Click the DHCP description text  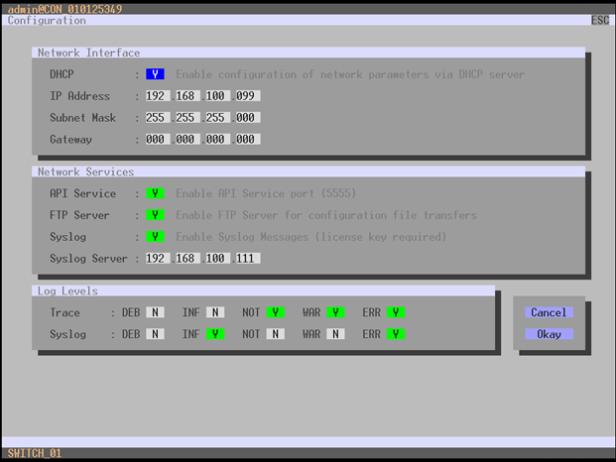[350, 74]
